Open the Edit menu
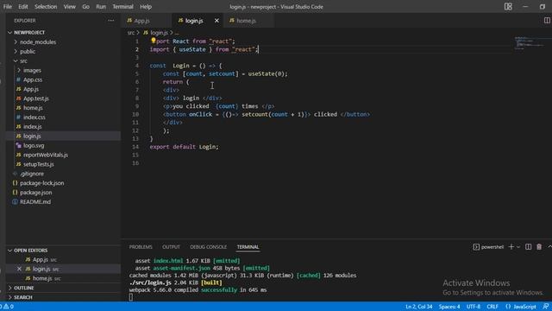This screenshot has height=311, width=552. click(23, 7)
